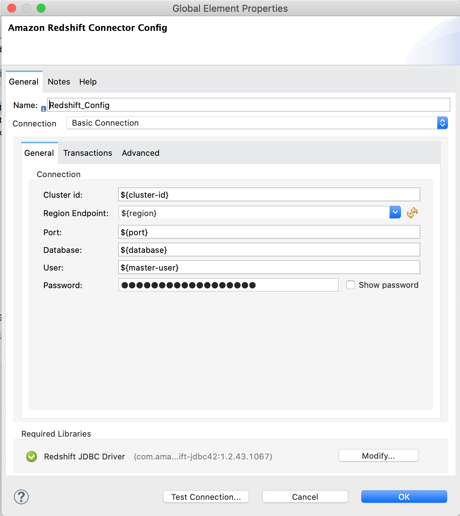
Task: Click the region endpoint refresh icon
Action: coord(412,212)
